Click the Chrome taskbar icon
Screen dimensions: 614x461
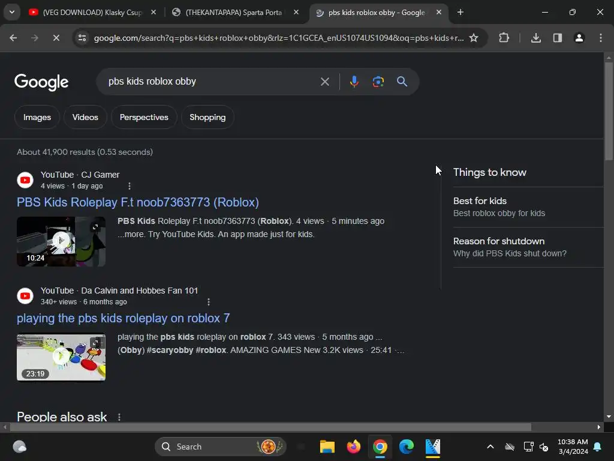point(380,447)
